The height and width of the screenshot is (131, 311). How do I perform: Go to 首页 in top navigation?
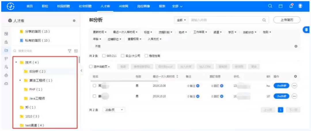[30, 6]
